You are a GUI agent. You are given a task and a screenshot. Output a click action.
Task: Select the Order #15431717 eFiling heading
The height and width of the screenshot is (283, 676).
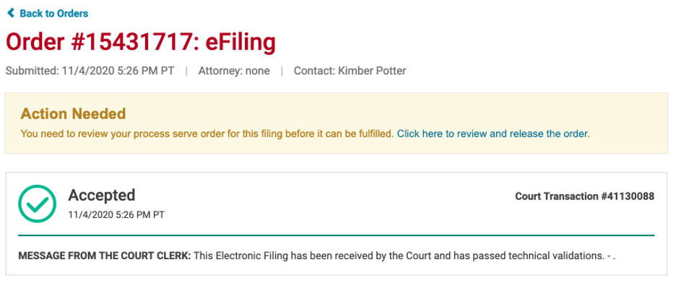coord(141,42)
